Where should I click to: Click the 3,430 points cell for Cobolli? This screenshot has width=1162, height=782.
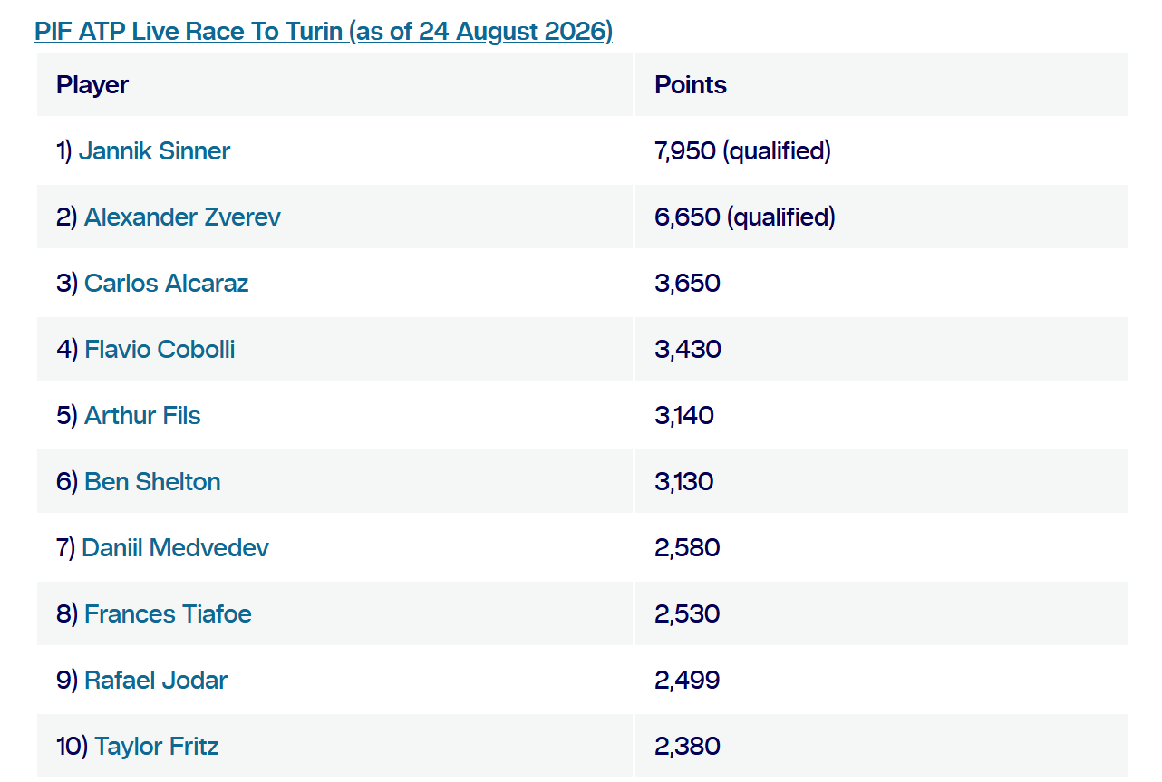tap(882, 349)
